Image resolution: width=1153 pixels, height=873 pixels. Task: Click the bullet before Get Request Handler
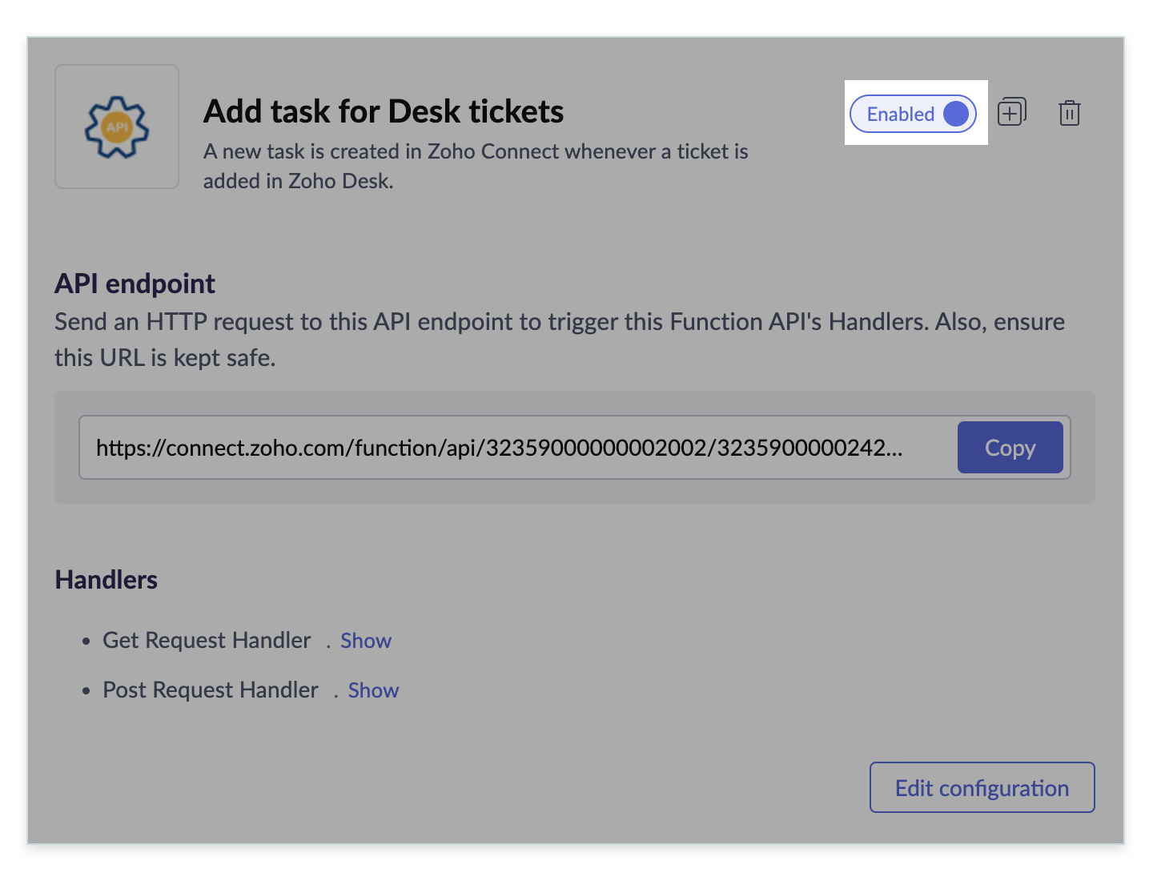[86, 642]
